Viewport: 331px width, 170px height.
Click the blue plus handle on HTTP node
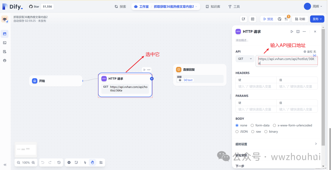152,79
